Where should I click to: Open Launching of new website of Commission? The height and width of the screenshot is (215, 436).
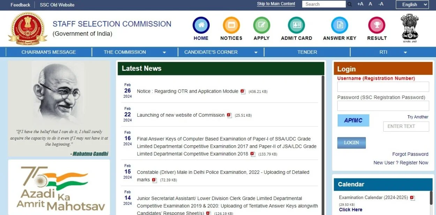pyautogui.click(x=181, y=115)
